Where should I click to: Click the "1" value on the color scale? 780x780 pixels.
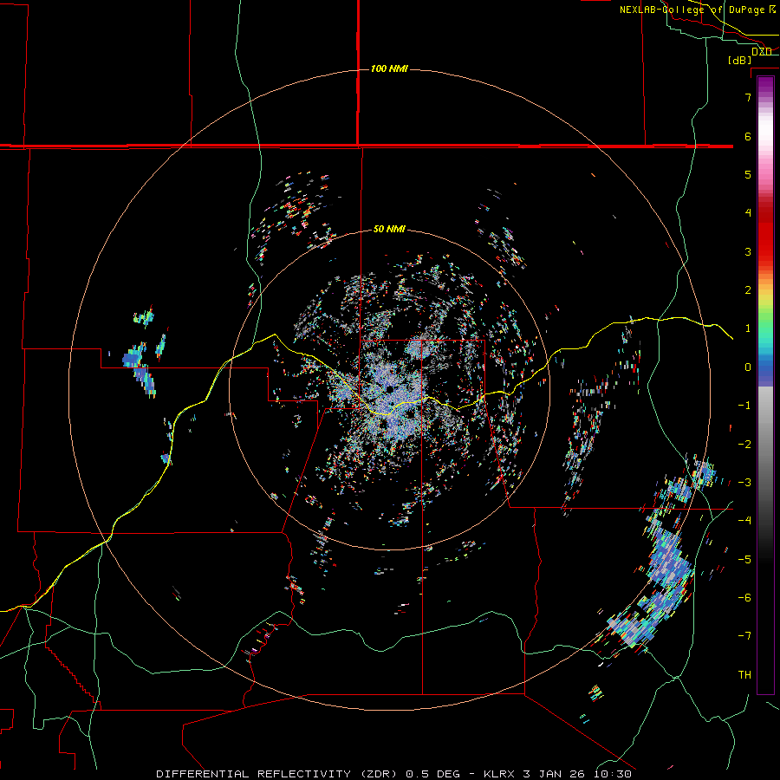pos(748,328)
